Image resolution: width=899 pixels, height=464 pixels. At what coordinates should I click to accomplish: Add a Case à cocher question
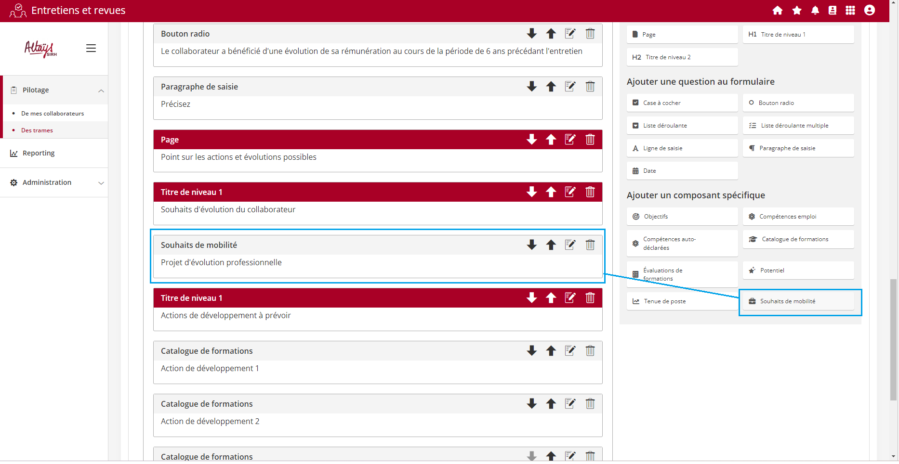tap(682, 103)
